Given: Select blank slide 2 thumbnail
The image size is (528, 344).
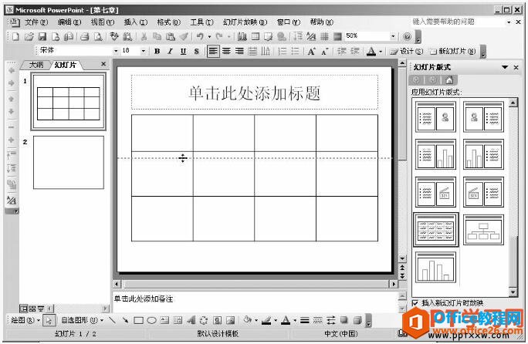Looking at the screenshot, I should point(69,162).
